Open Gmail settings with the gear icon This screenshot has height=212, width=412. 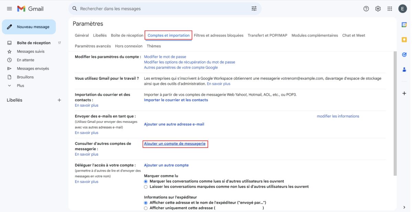pos(378,9)
